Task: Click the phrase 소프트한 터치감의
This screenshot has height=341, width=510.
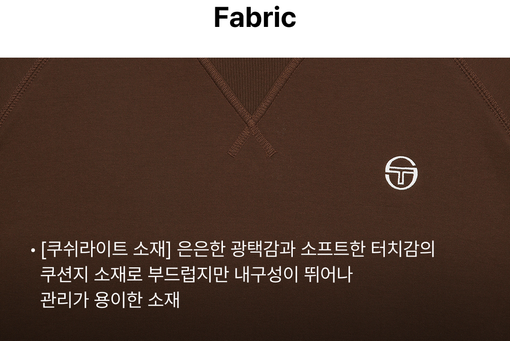Action: pos(367,249)
